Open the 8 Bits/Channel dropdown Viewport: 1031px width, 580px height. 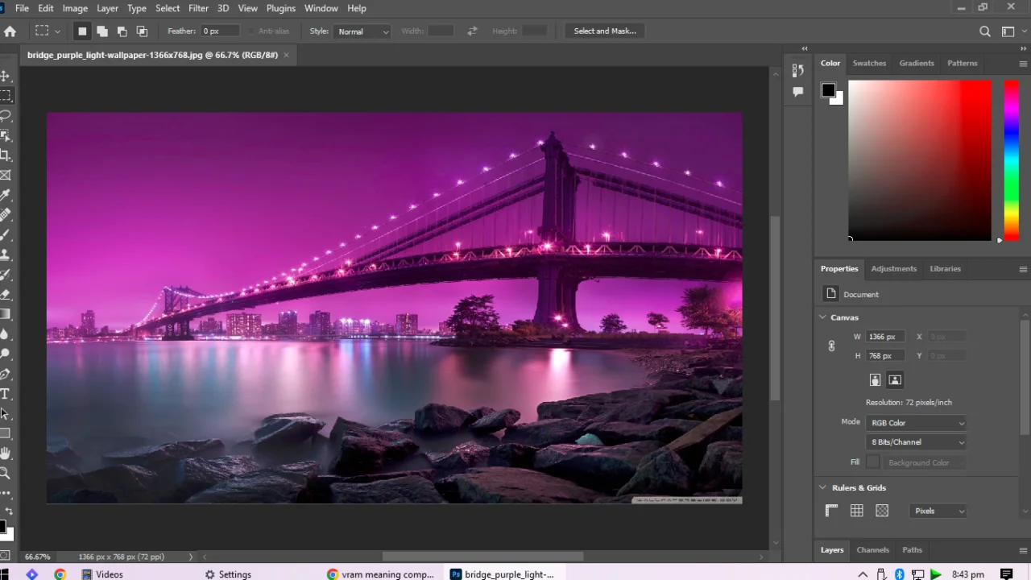[x=917, y=442]
